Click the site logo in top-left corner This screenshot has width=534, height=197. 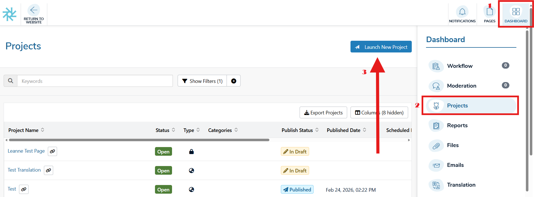[x=10, y=14]
